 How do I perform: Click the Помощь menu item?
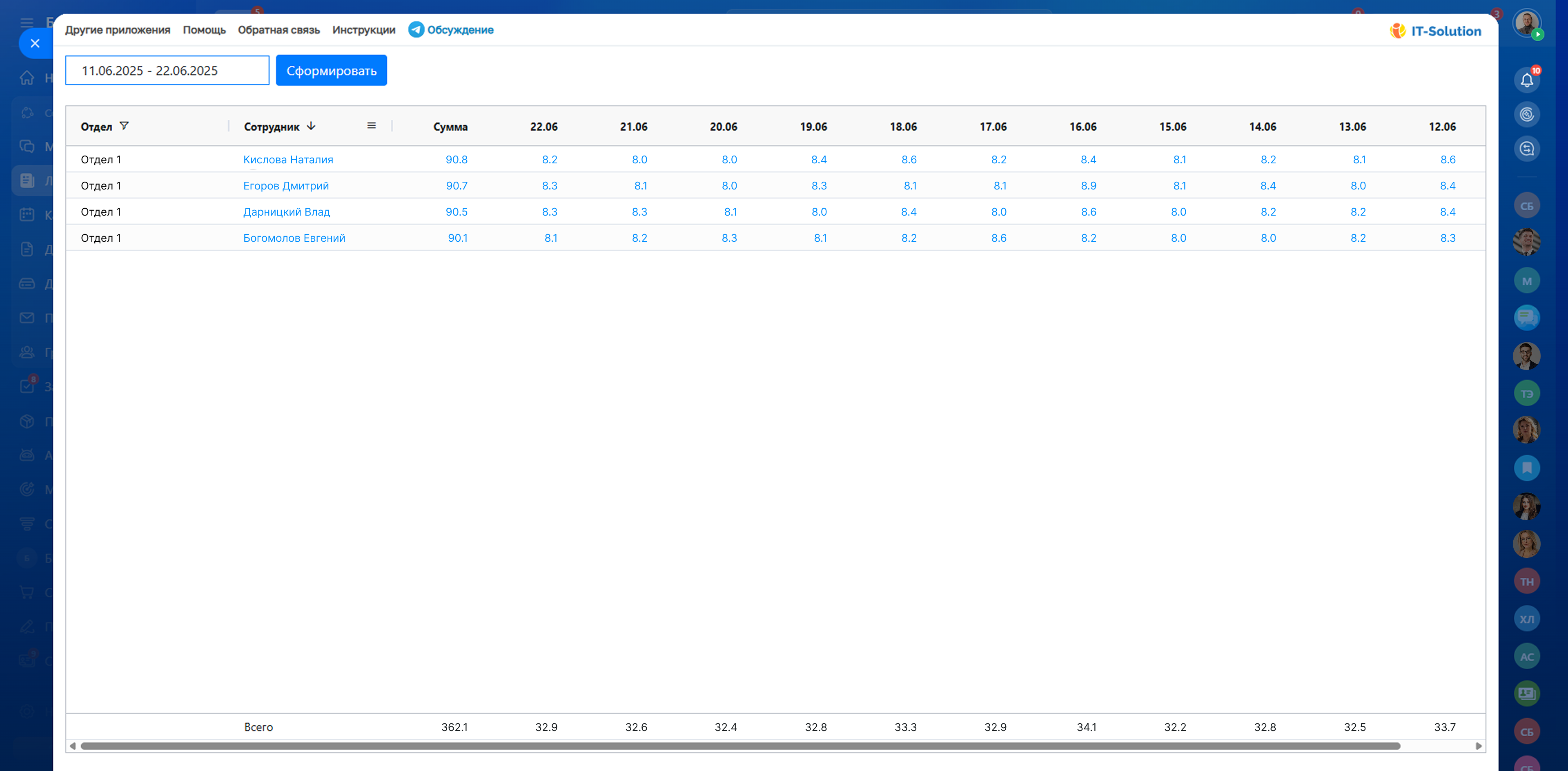pyautogui.click(x=204, y=30)
